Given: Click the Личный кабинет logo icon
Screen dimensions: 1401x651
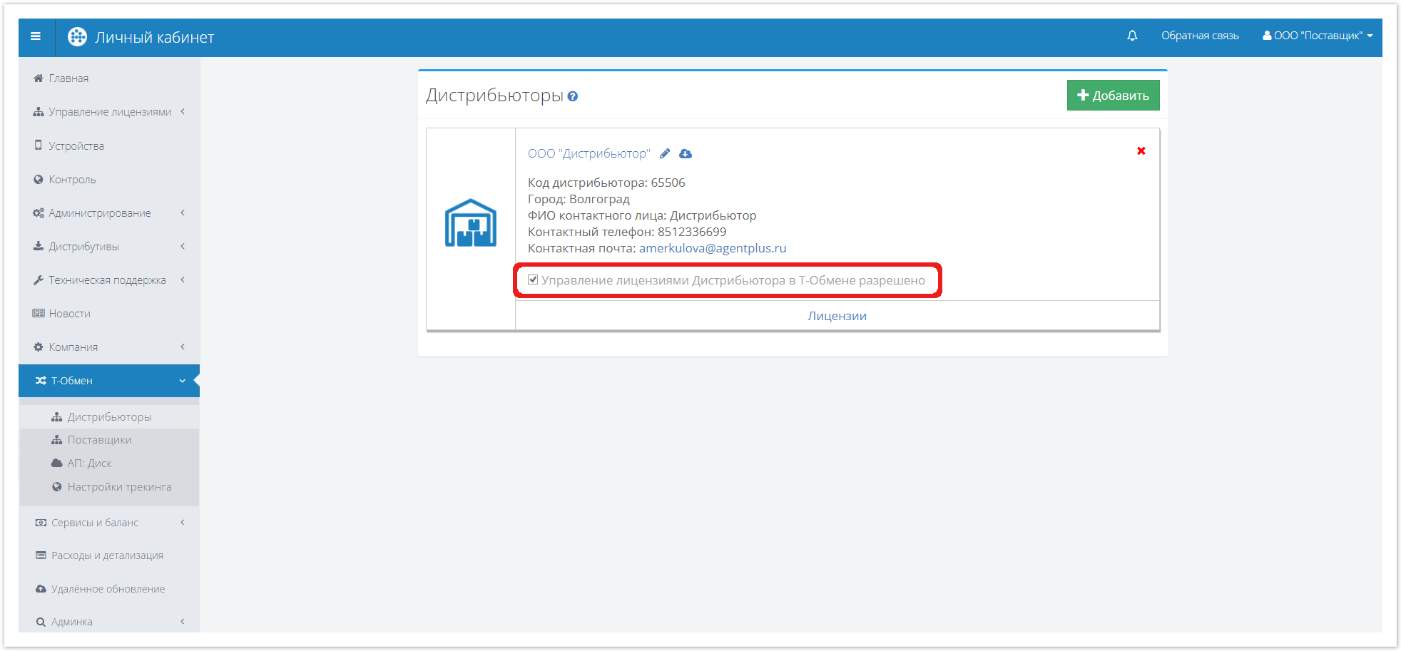Looking at the screenshot, I should click(x=77, y=37).
